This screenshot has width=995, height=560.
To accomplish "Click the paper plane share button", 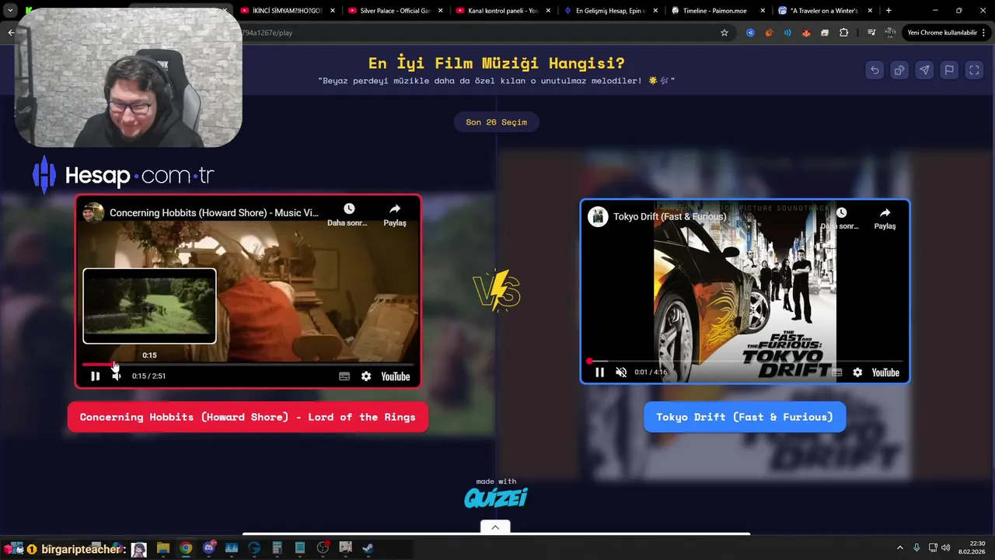I will point(924,70).
